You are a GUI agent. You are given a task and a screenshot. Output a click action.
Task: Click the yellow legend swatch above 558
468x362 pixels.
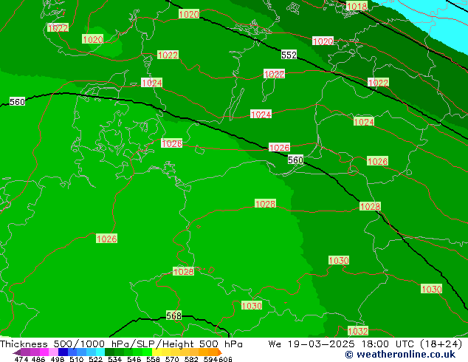pyautogui.click(x=157, y=352)
